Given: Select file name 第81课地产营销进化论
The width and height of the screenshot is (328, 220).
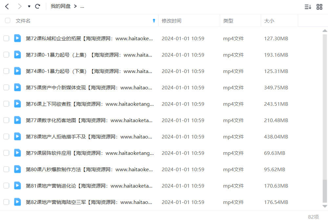Looking at the screenshot, I should [x=89, y=186].
